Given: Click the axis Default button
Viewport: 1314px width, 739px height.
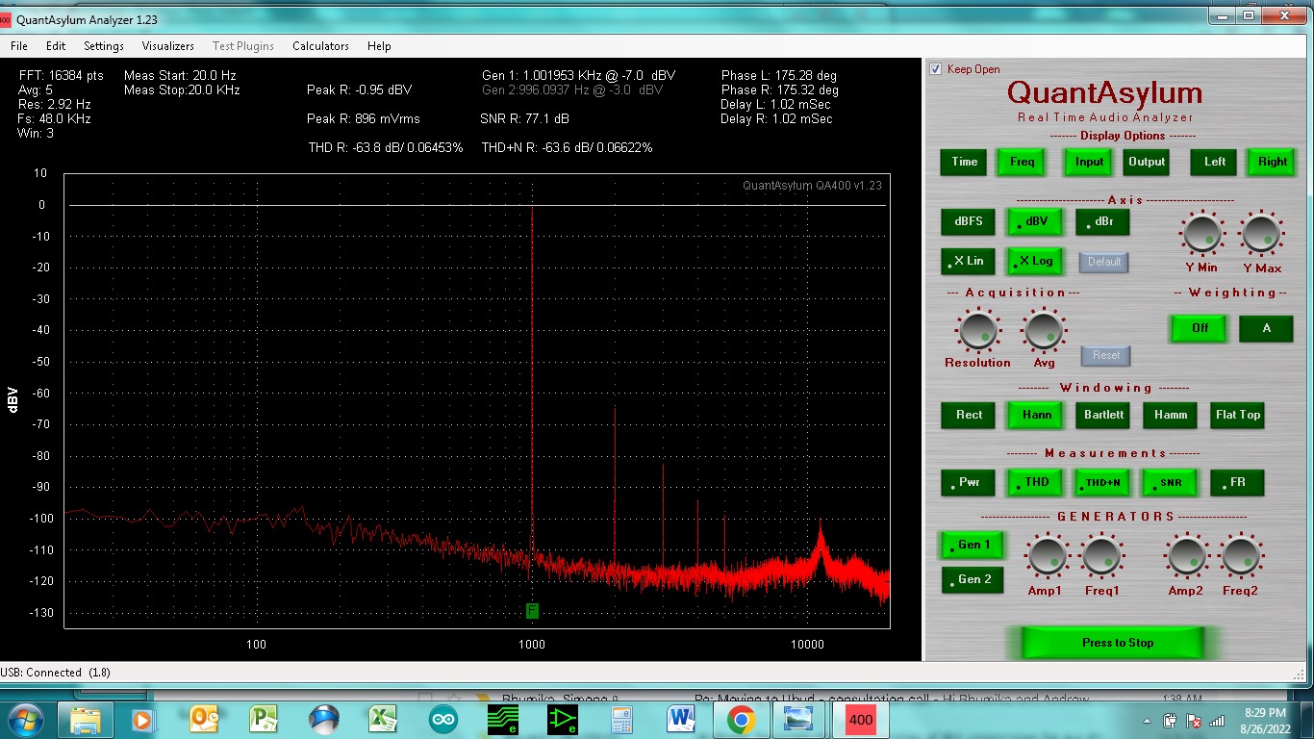Looking at the screenshot, I should (x=1104, y=262).
